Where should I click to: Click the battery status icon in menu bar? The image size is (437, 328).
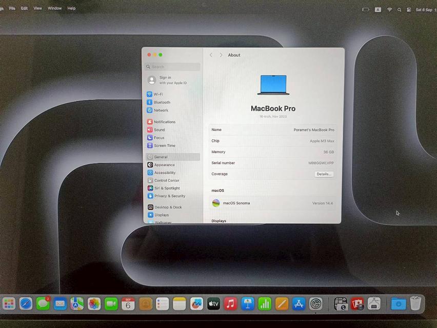[x=366, y=9]
